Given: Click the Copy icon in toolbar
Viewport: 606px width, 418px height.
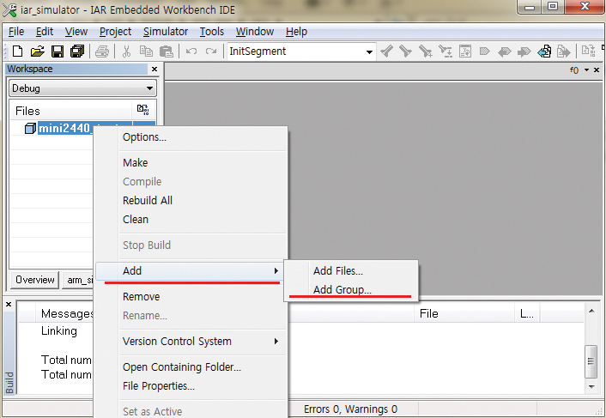Looking at the screenshot, I should 146,51.
